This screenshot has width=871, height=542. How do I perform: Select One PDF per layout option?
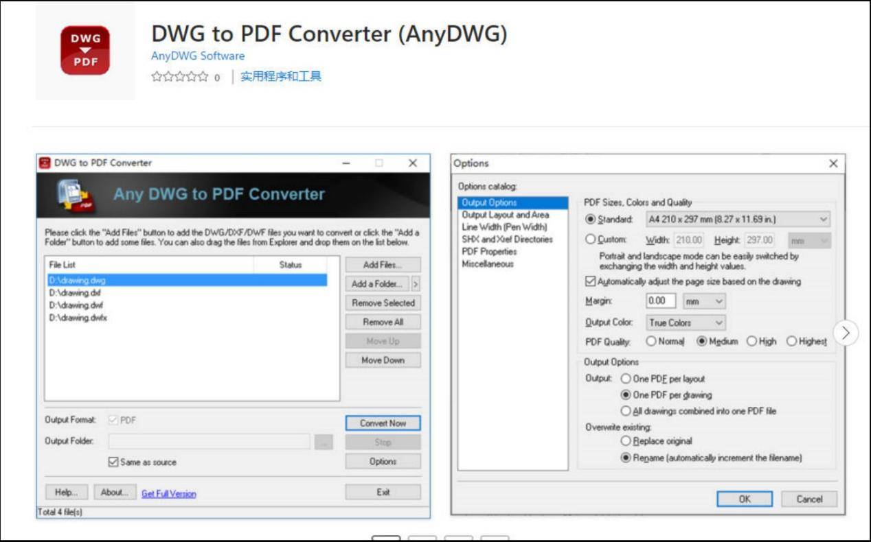click(625, 379)
